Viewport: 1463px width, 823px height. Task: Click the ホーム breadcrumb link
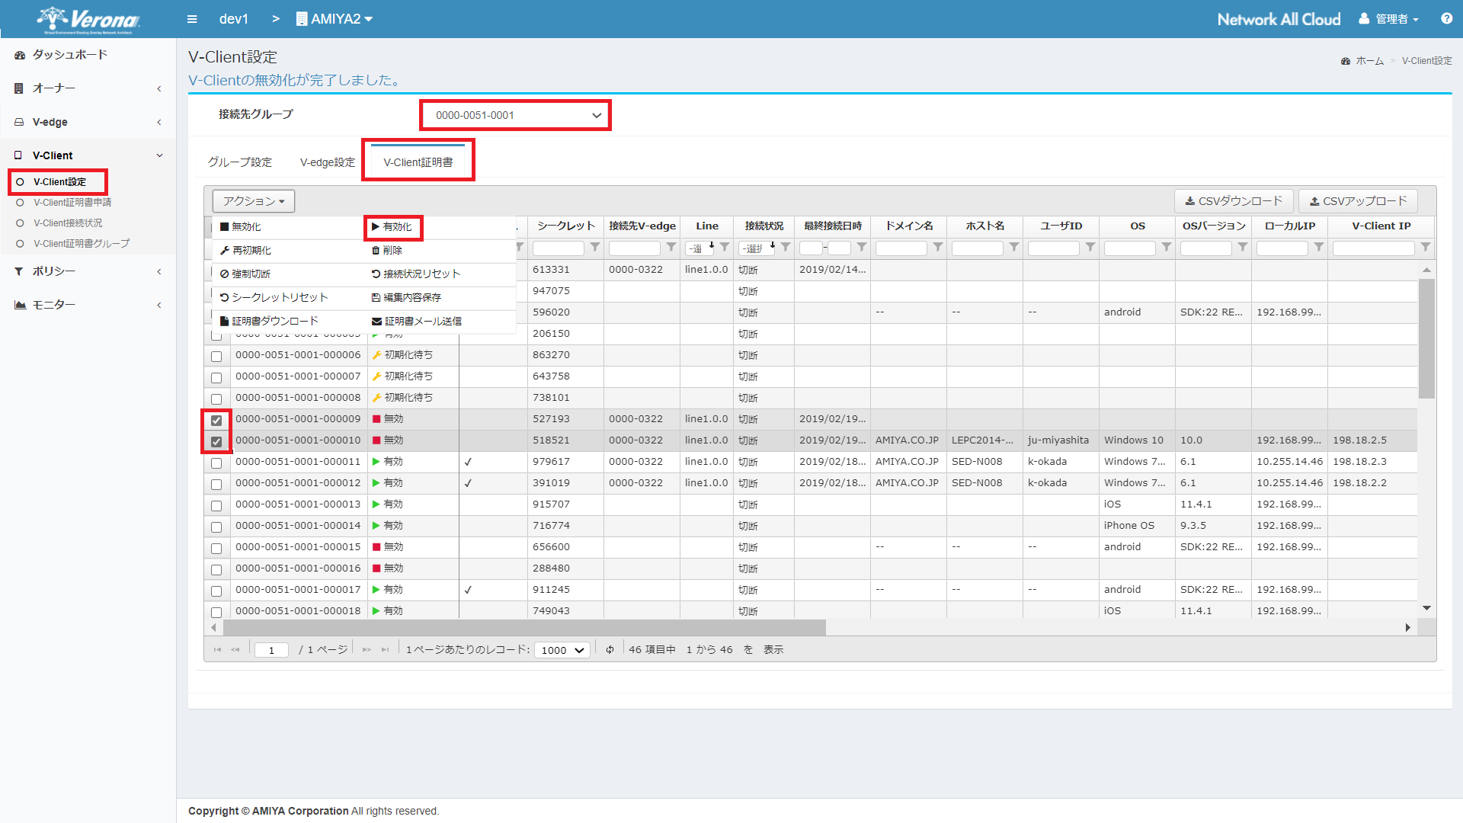tap(1369, 61)
